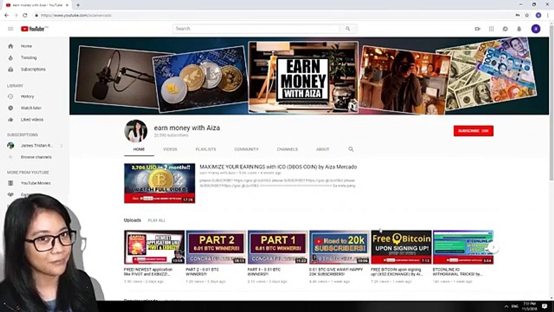Open the Chrome three-dot menu
The image size is (554, 312).
click(548, 15)
